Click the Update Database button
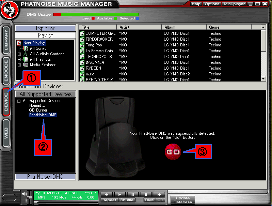Viewport: 272px width, 206px height. (183, 200)
